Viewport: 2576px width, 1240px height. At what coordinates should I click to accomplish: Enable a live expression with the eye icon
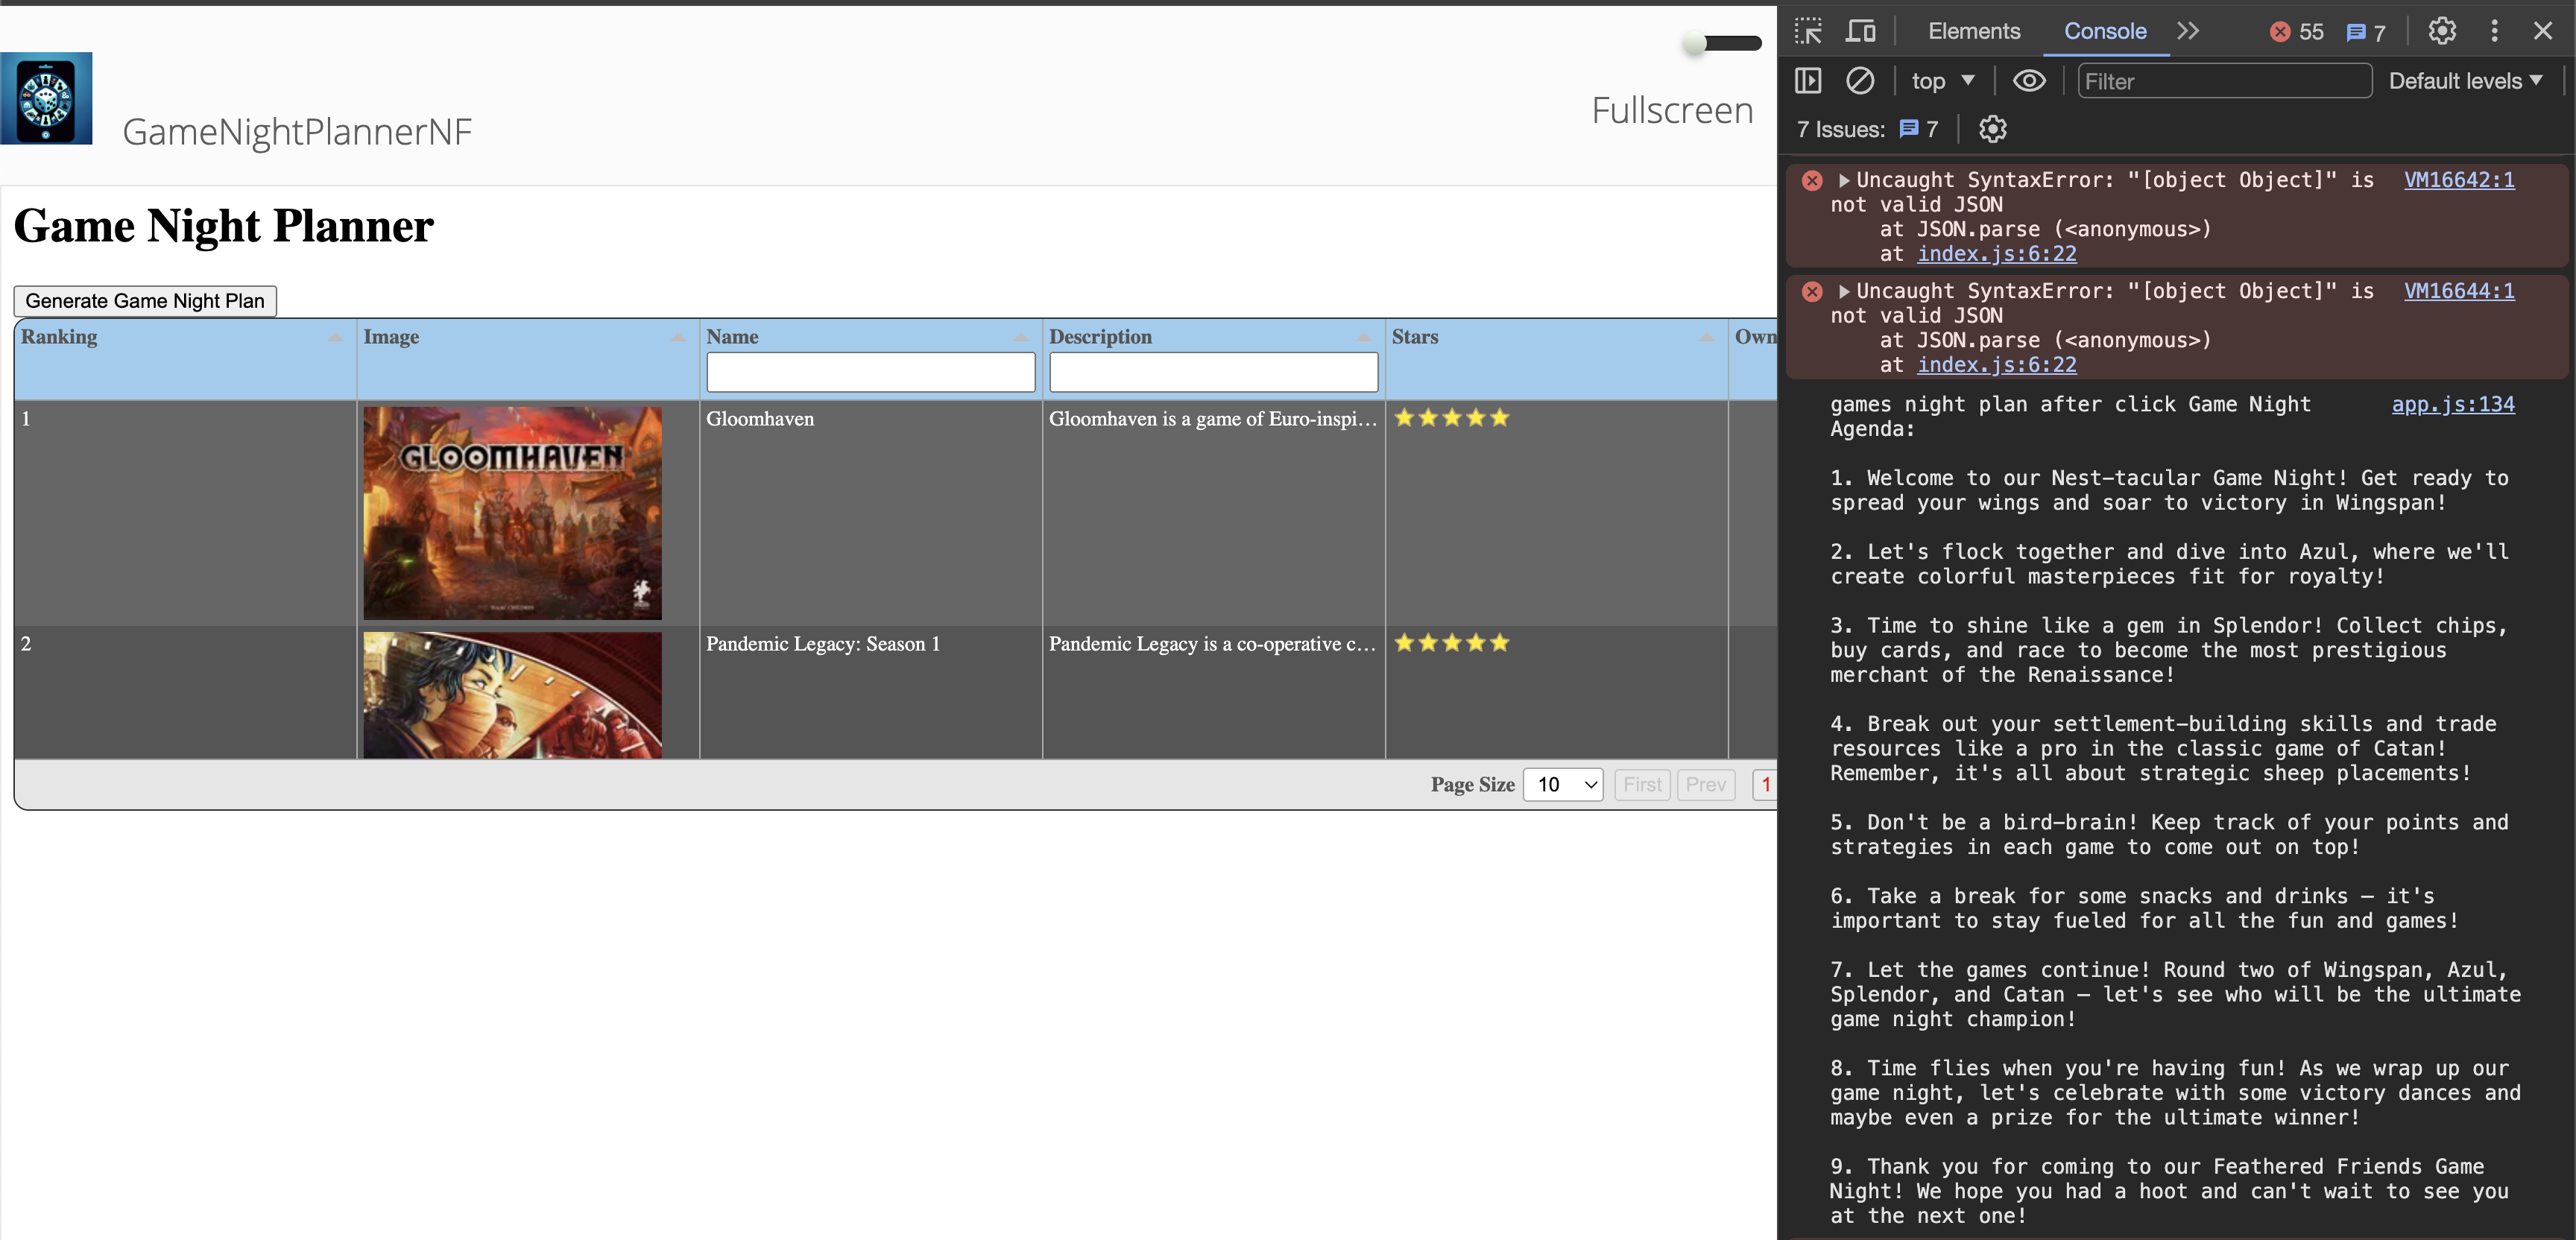2029,81
